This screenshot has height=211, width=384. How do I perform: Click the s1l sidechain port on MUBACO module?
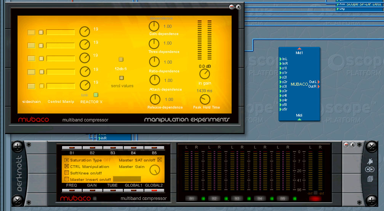pos(281,68)
